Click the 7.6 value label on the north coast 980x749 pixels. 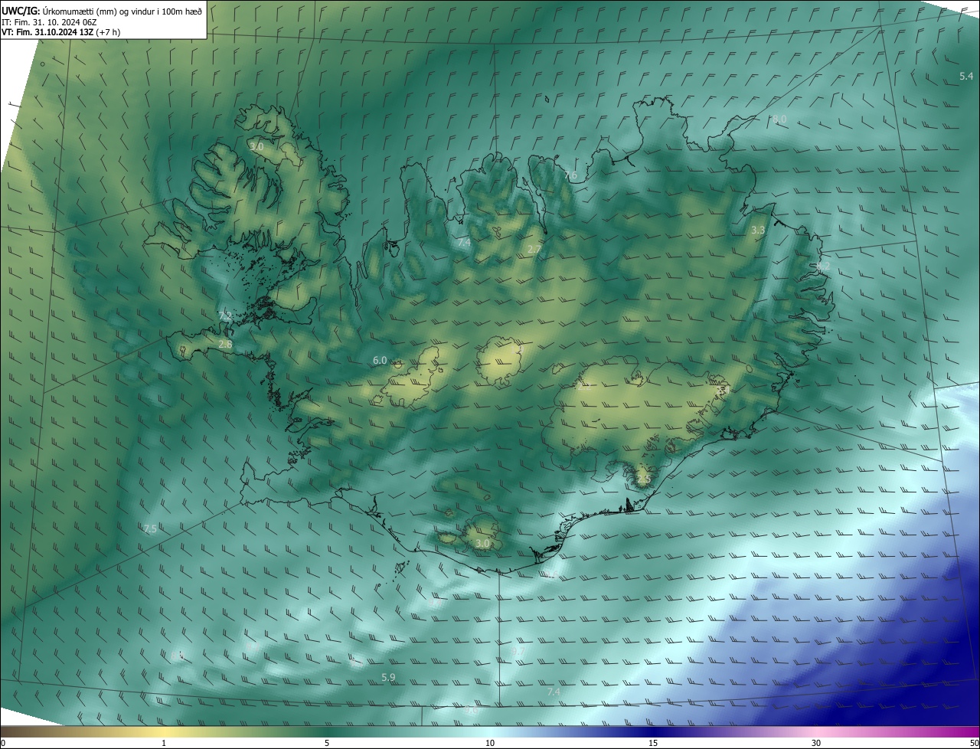[570, 175]
